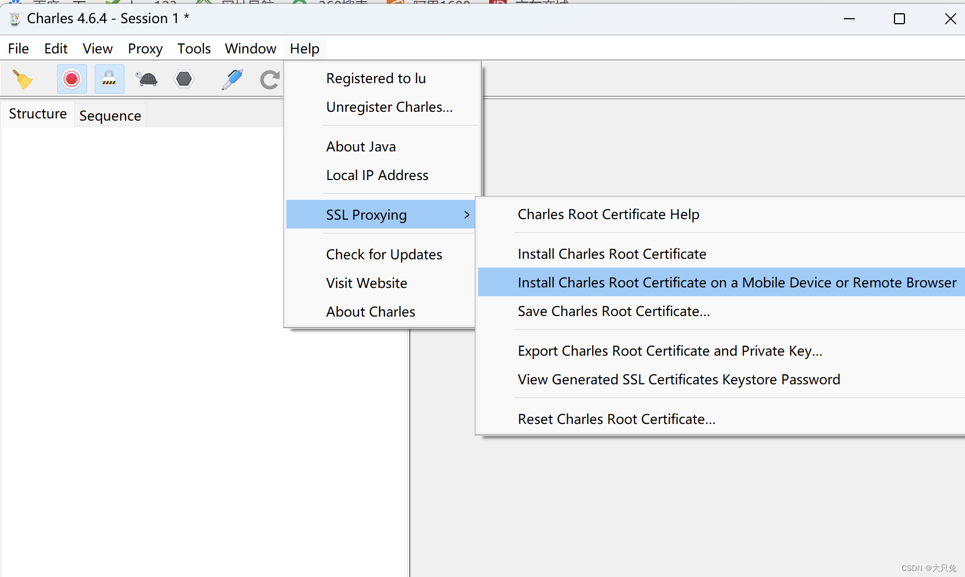Switch to the Structure tab
Image resolution: width=965 pixels, height=577 pixels.
(37, 114)
